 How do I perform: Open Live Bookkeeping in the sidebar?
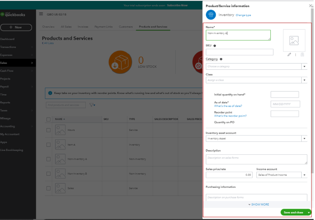(11, 150)
